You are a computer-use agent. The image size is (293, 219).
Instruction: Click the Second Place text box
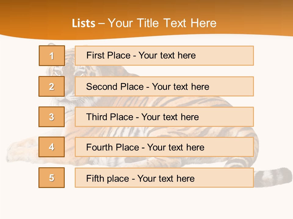[x=164, y=86]
